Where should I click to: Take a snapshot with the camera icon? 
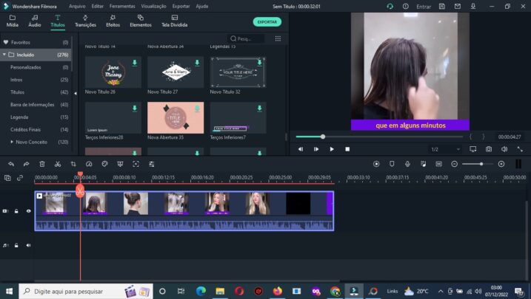tap(489, 149)
